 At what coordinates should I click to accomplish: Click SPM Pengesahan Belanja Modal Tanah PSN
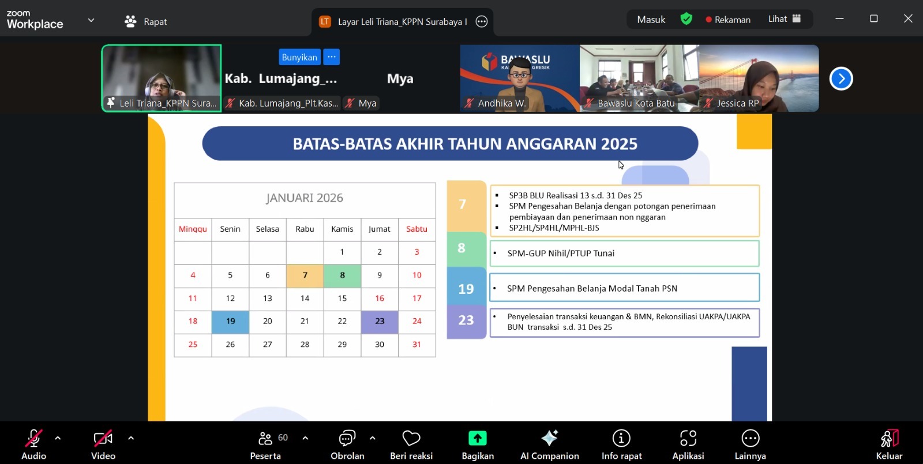(592, 288)
